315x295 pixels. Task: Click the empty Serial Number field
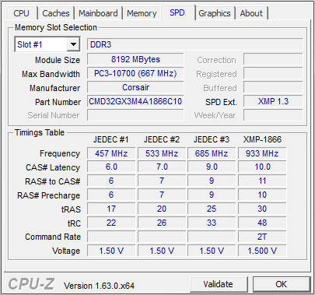coord(135,115)
